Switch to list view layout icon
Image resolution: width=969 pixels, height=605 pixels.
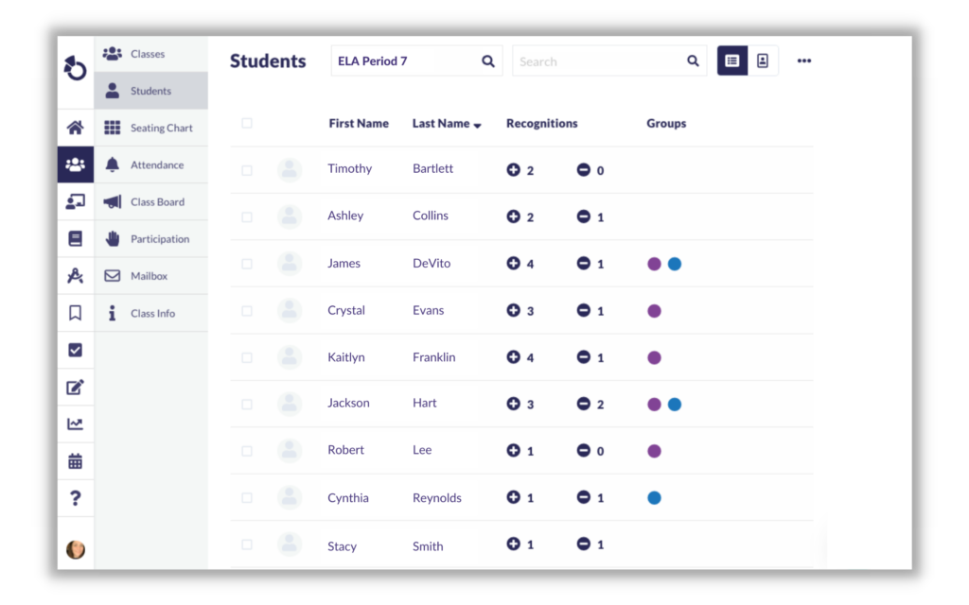(732, 60)
